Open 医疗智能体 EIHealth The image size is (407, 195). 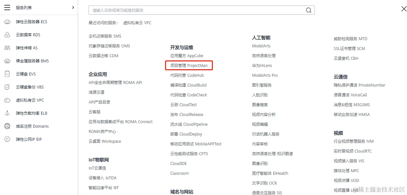[270, 173]
